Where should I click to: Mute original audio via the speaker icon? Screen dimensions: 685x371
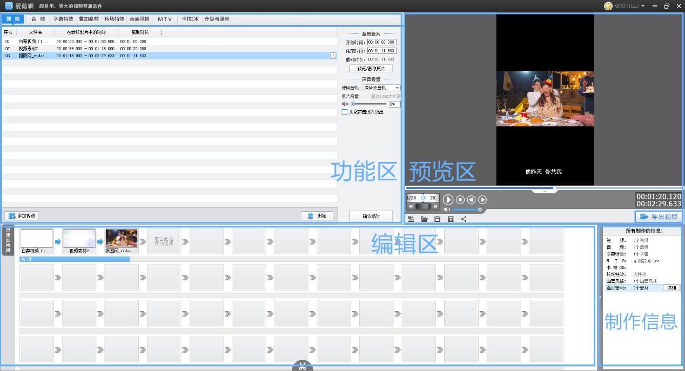click(x=344, y=104)
